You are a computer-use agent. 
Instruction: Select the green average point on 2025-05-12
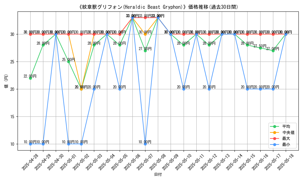[209, 45]
